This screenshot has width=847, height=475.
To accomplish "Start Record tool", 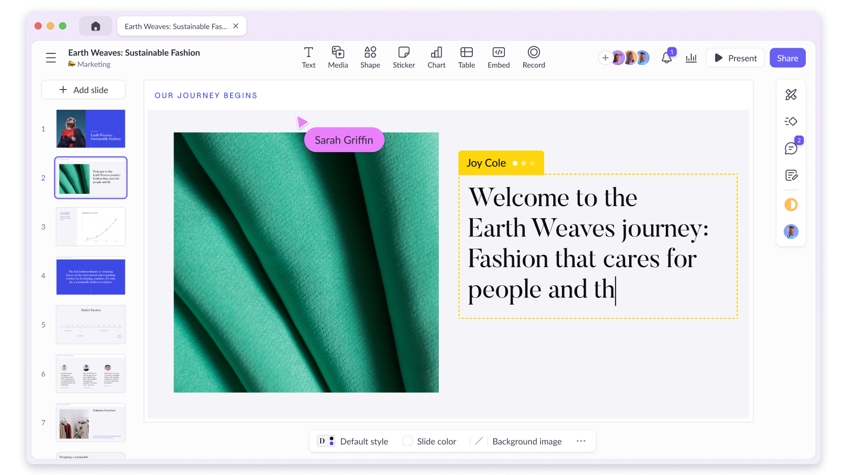I will [533, 58].
